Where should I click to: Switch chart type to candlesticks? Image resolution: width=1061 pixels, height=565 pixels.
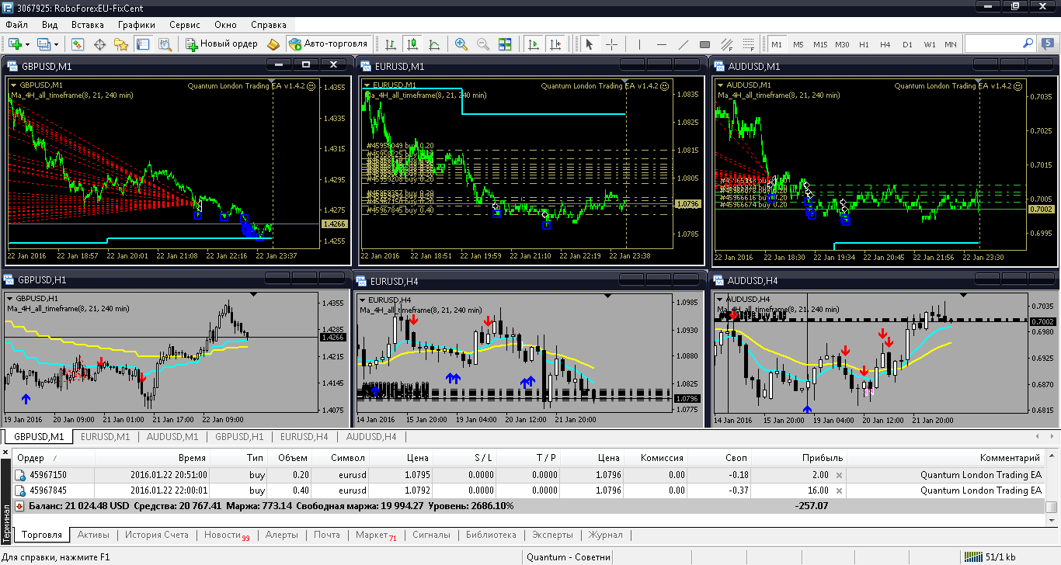[x=412, y=44]
